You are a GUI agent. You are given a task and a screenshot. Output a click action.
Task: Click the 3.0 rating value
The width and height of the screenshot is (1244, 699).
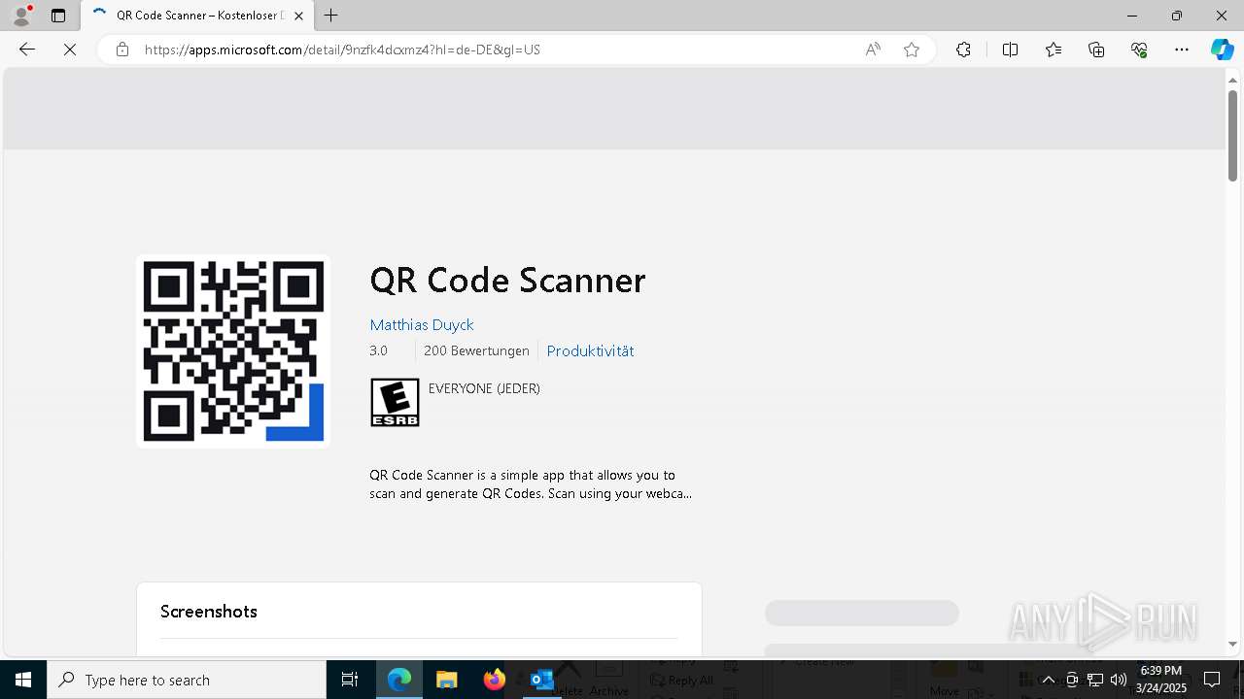[x=378, y=350]
